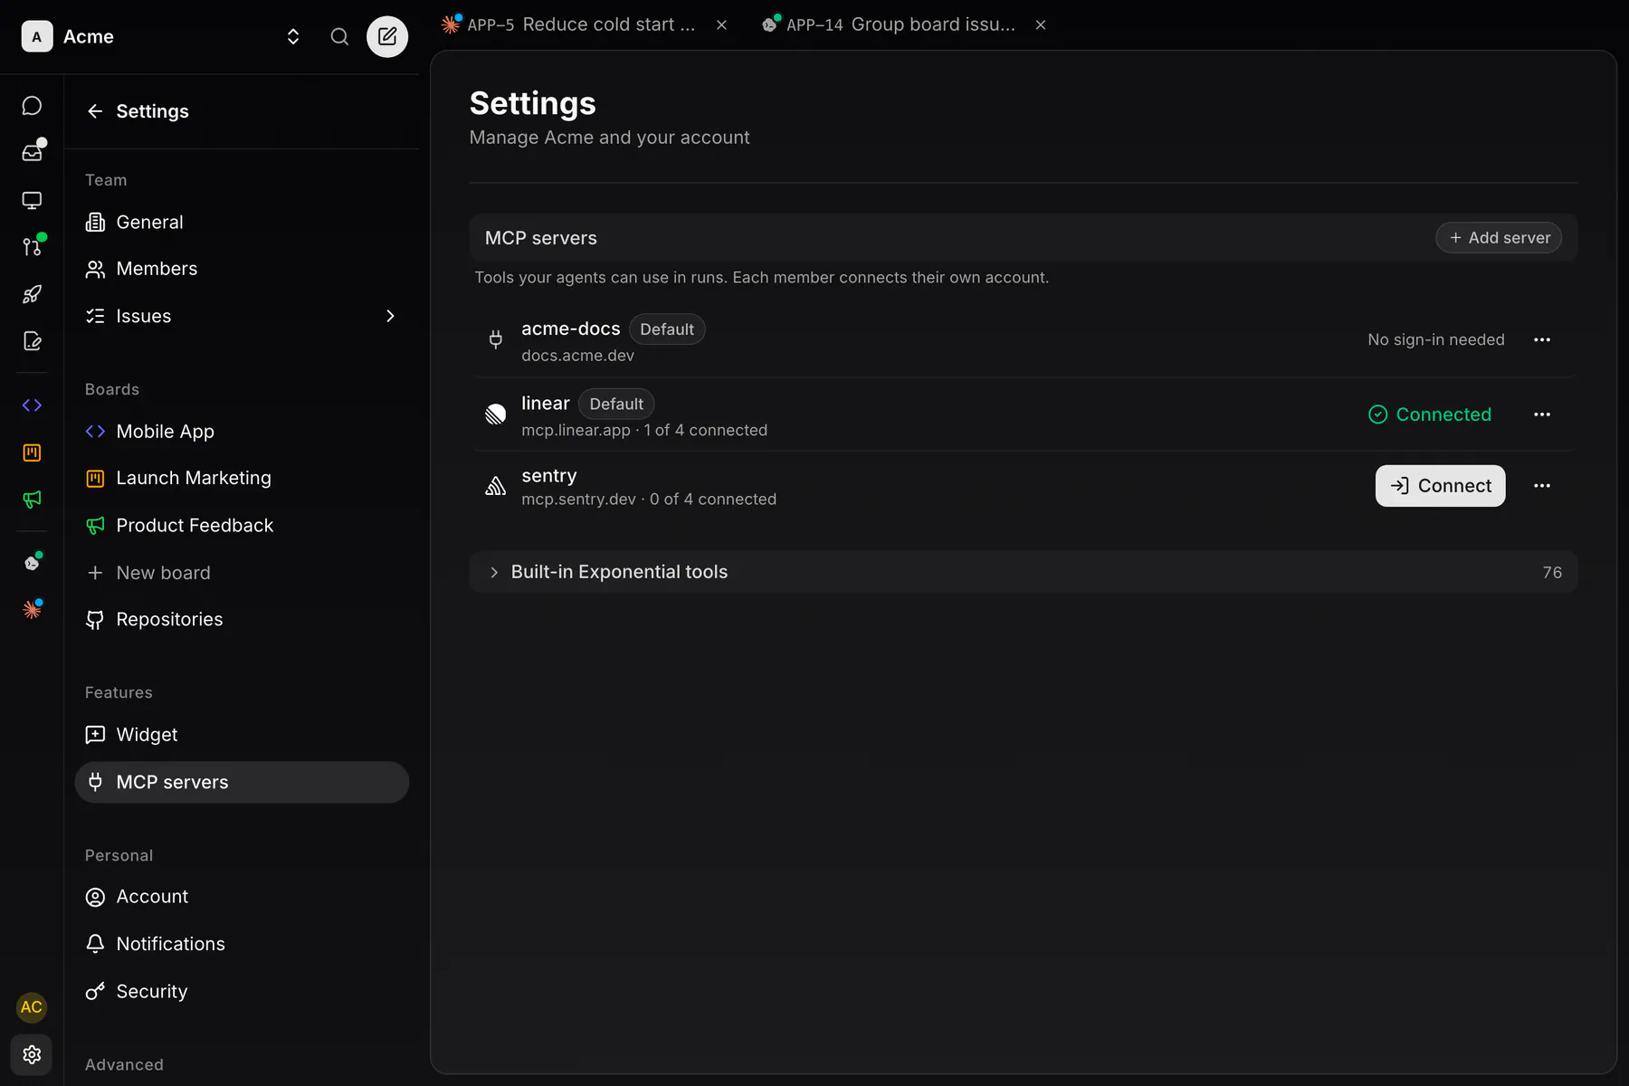Click the AC user avatar

[x=32, y=1007]
